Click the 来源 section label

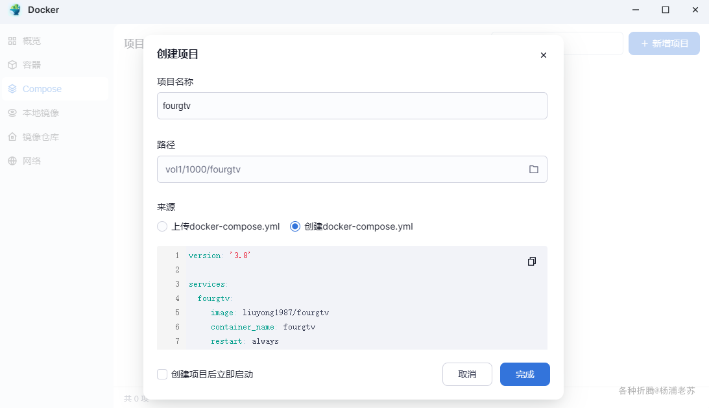166,207
